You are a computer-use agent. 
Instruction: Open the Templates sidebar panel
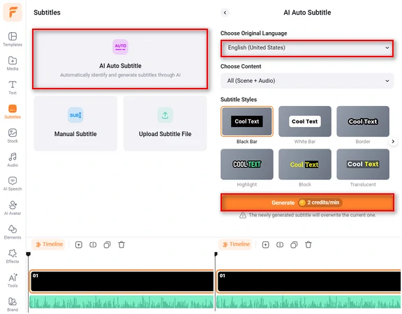point(13,39)
